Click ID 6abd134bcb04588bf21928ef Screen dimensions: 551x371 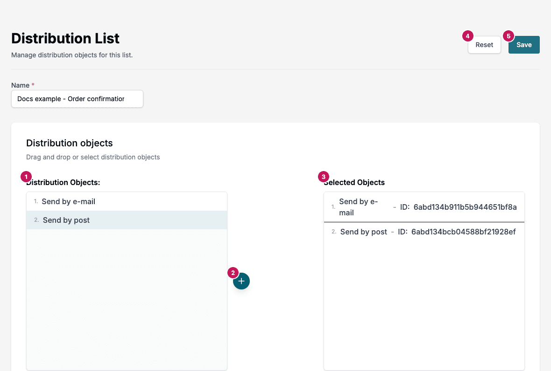(x=464, y=232)
